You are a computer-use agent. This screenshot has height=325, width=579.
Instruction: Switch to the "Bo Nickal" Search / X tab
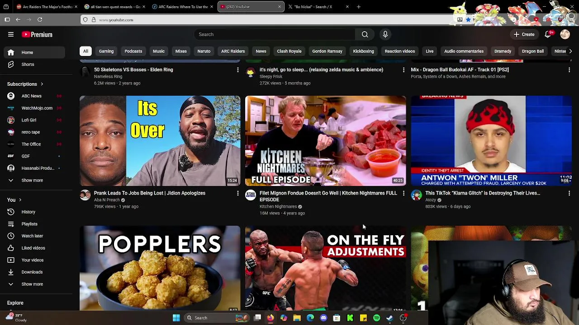[318, 7]
